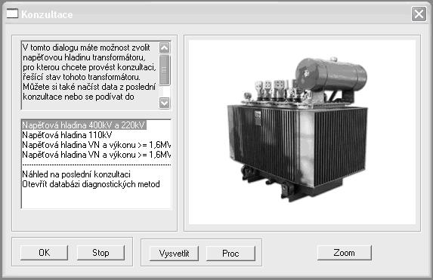Select Napěťová hladina 110kV entry
This screenshot has height=280, width=433.
[x=67, y=135]
